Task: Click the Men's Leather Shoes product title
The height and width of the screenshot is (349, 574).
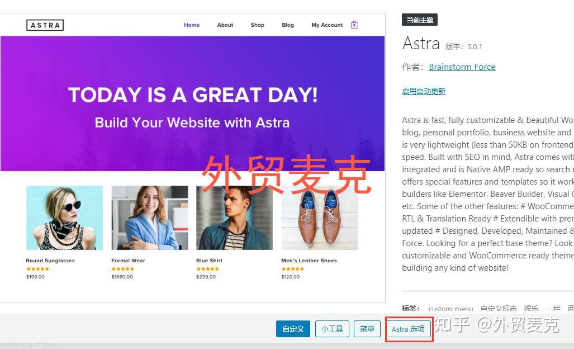Action: coord(309,261)
